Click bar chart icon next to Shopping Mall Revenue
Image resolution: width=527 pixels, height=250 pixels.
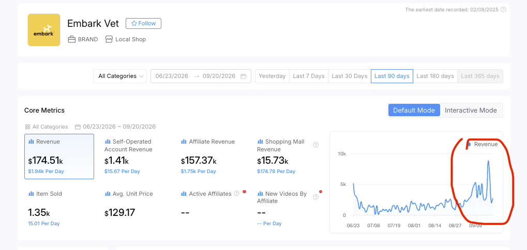click(260, 142)
